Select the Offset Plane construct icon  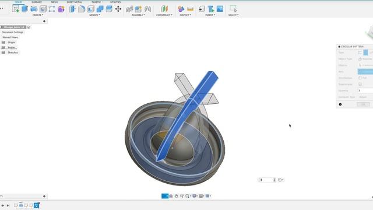pos(164,9)
